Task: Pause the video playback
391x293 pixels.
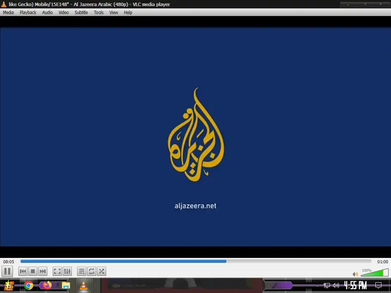Action: coord(7,271)
